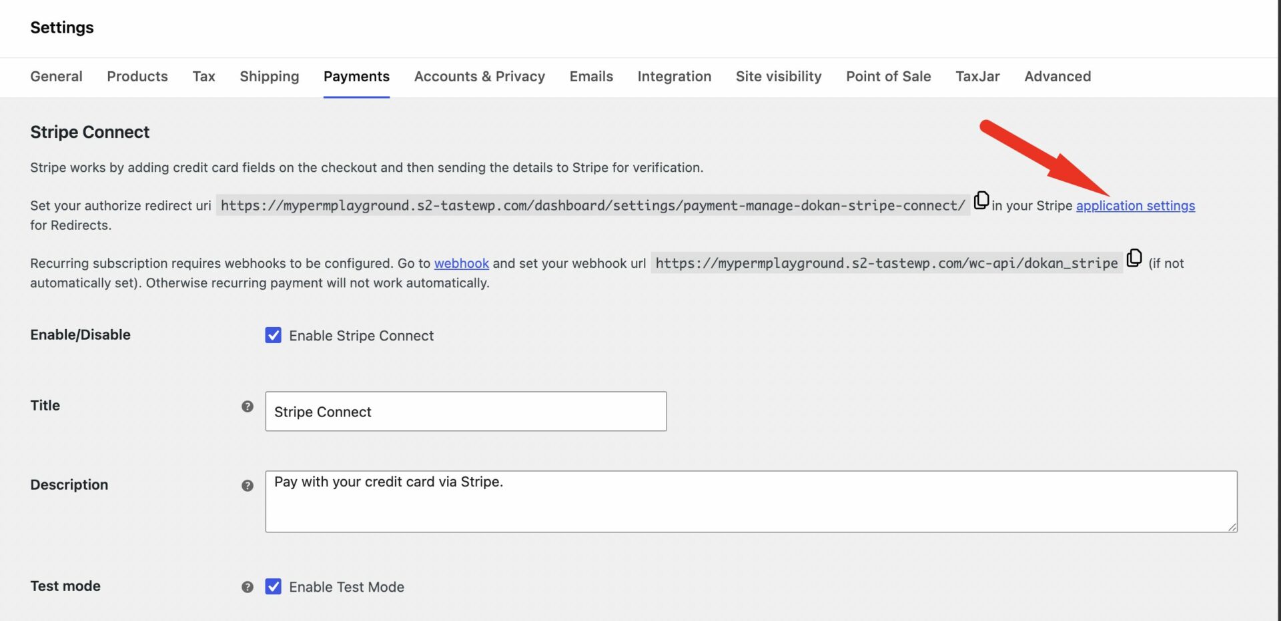Viewport: 1281px width, 621px height.
Task: Open Accounts & Privacy tab
Action: 480,77
